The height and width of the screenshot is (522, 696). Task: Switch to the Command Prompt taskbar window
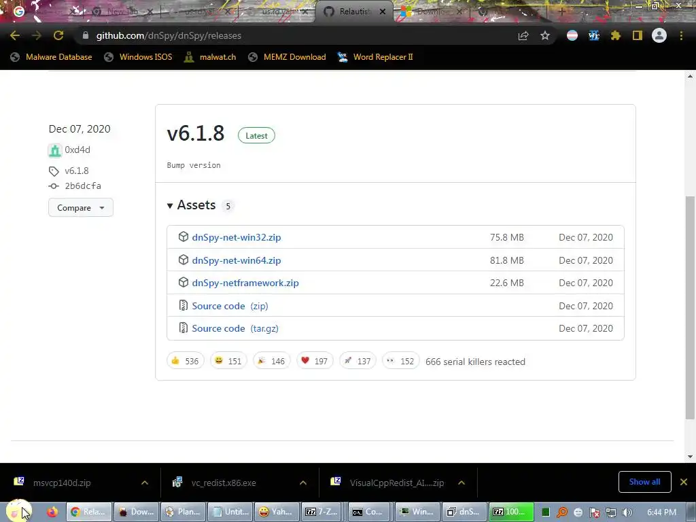point(368,512)
